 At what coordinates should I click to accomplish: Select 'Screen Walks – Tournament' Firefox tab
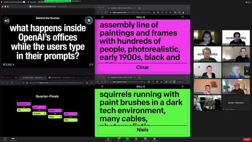[x=33, y=77]
